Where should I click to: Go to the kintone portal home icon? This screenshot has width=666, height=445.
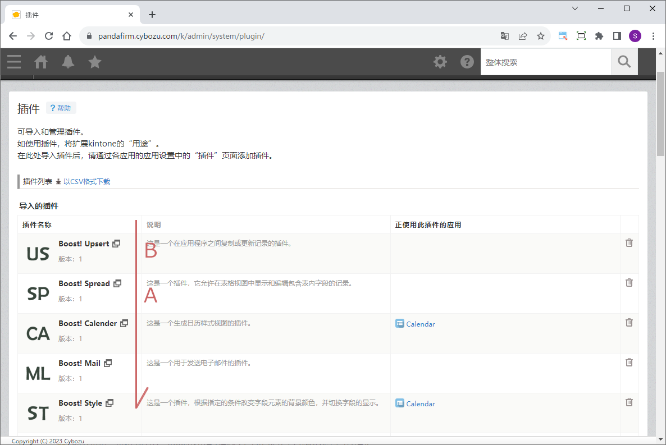tap(41, 62)
